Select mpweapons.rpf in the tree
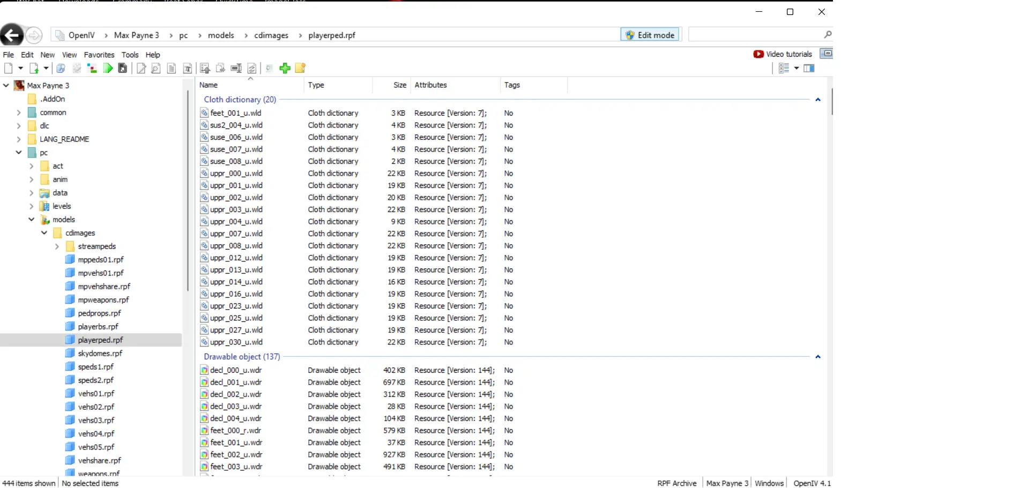Viewport: 1027px width, 488px height. (x=103, y=300)
